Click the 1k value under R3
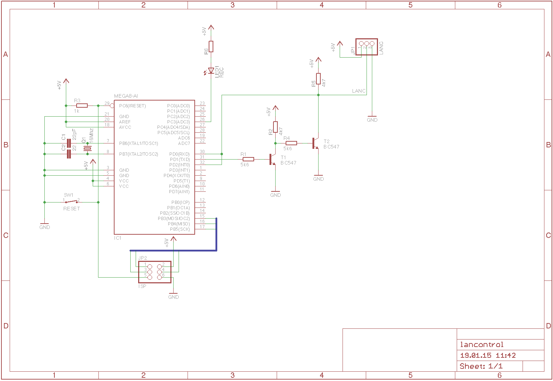The height and width of the screenshot is (381, 553). [x=77, y=111]
